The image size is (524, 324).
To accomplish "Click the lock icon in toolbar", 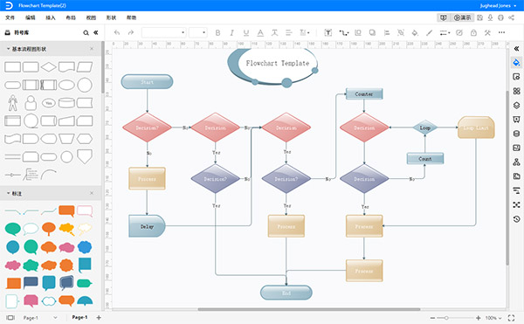I will [473, 32].
